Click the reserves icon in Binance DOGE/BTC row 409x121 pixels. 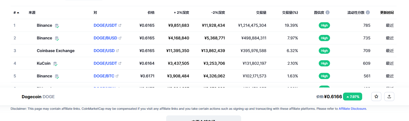click(57, 76)
